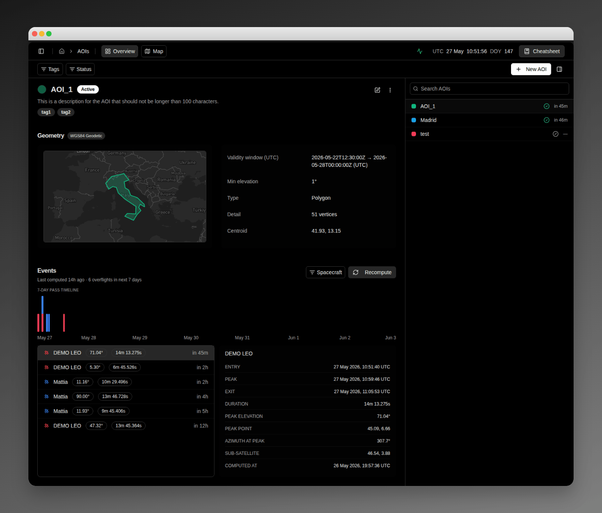Open the Status filter dropdown
602x513 pixels.
pos(80,69)
